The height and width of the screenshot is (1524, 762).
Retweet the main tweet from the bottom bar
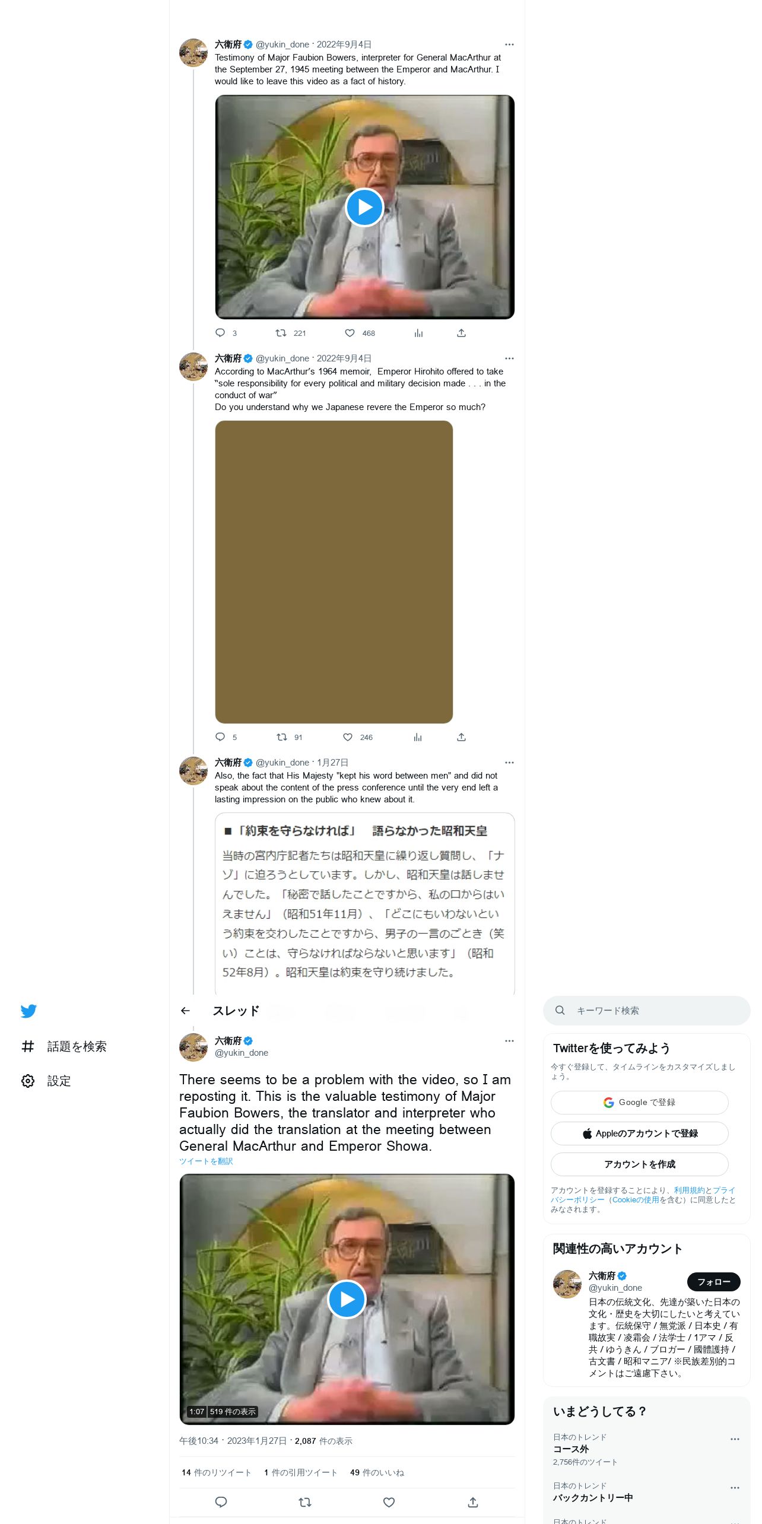pyautogui.click(x=305, y=1502)
